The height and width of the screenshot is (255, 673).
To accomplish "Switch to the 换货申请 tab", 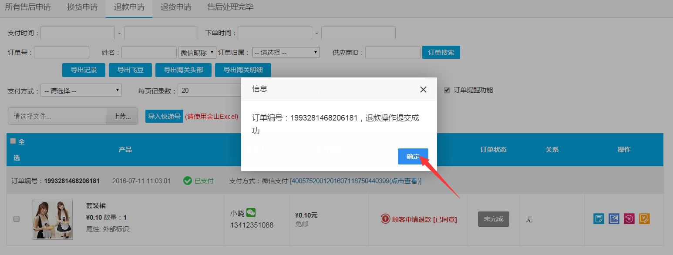I will (x=82, y=7).
